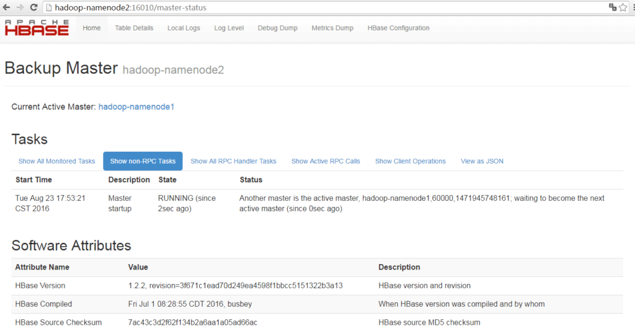Viewport: 635px width, 326px height.
Task: Switch to Show All Monitored Tasks tab
Action: click(56, 161)
